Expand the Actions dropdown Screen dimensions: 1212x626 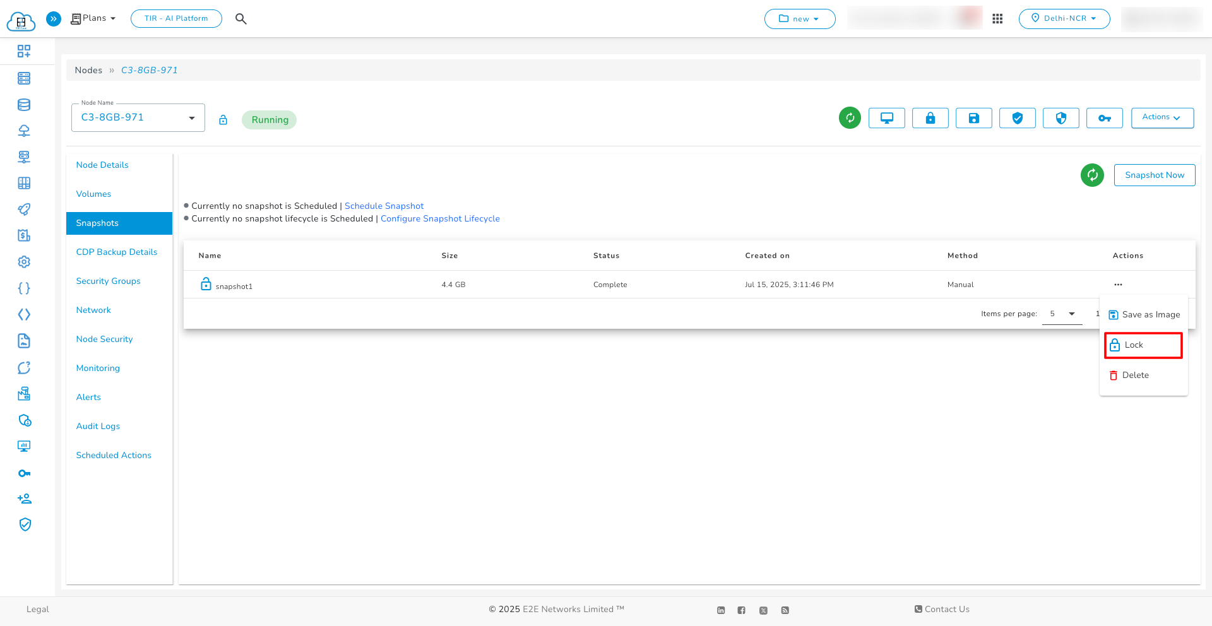1161,117
